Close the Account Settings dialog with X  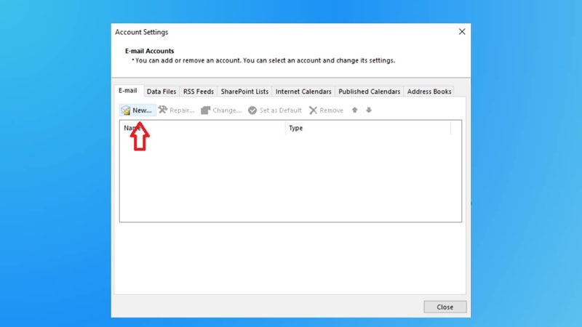[462, 32]
